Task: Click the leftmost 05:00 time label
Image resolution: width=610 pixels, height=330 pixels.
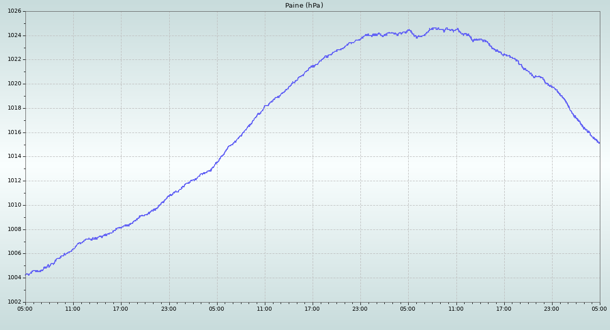Action: [25, 309]
